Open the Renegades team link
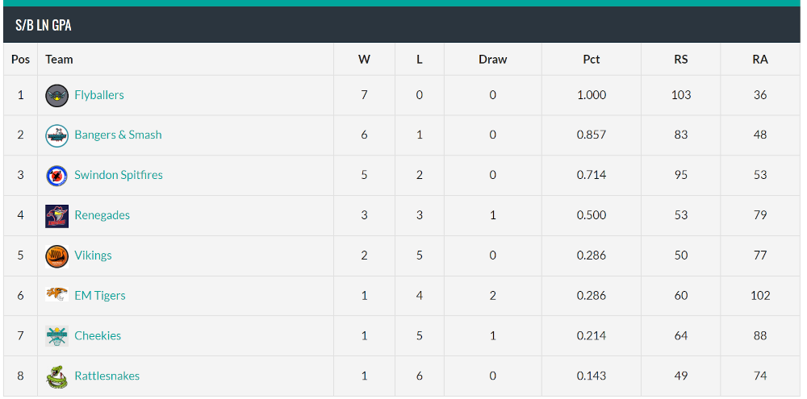 [x=102, y=215]
